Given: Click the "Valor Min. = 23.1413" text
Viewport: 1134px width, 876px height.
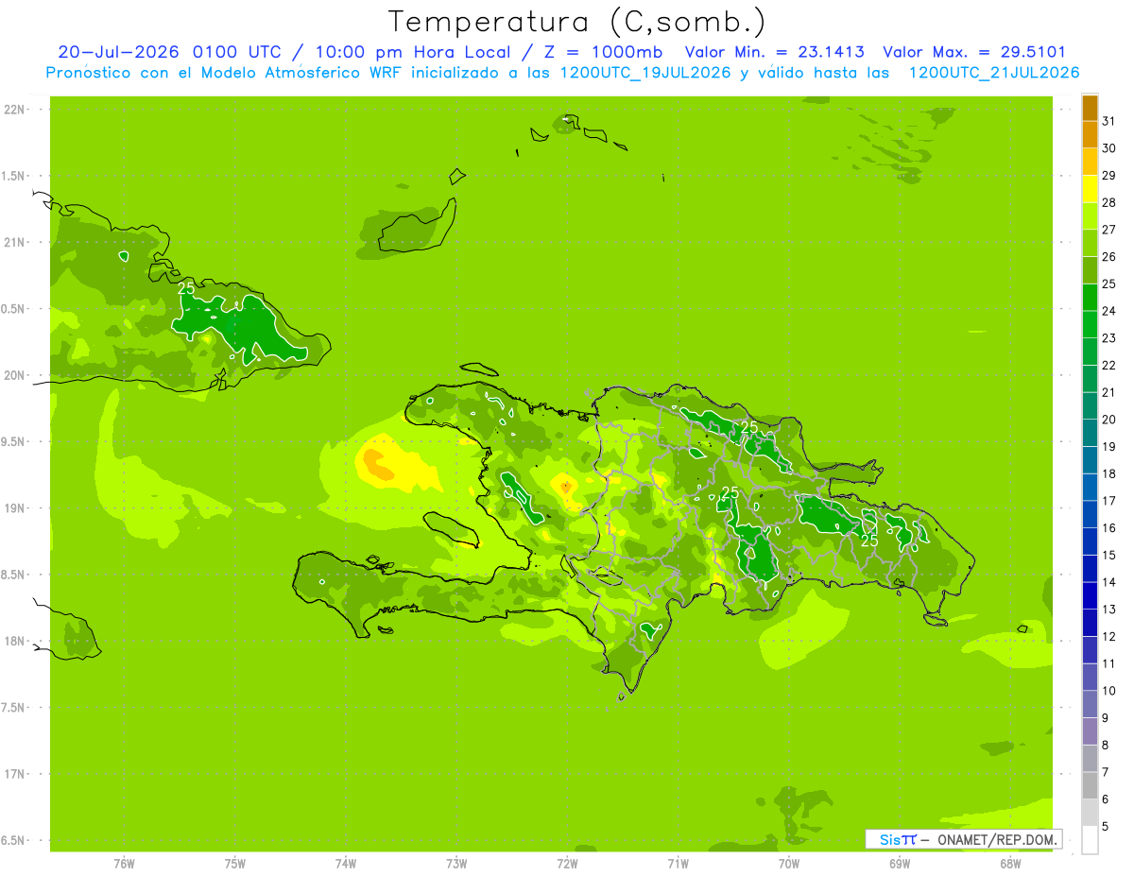Looking at the screenshot, I should click(x=774, y=53).
